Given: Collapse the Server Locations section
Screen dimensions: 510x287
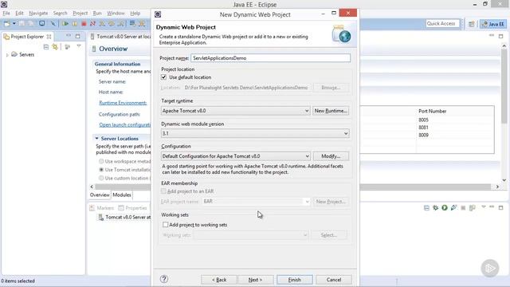Looking at the screenshot, I should (x=96, y=138).
